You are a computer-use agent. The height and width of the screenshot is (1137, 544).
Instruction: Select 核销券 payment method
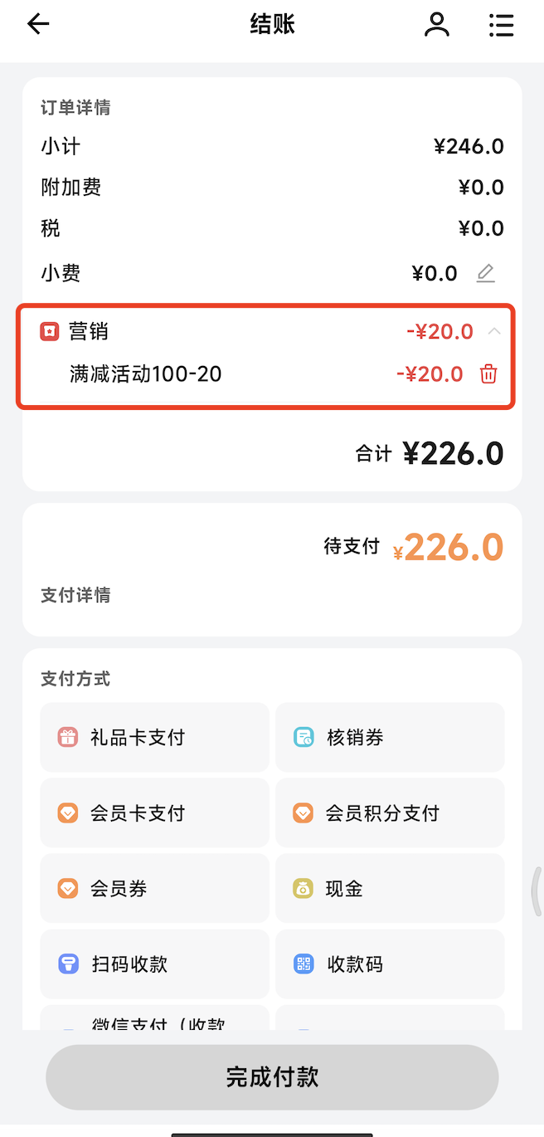(x=390, y=737)
